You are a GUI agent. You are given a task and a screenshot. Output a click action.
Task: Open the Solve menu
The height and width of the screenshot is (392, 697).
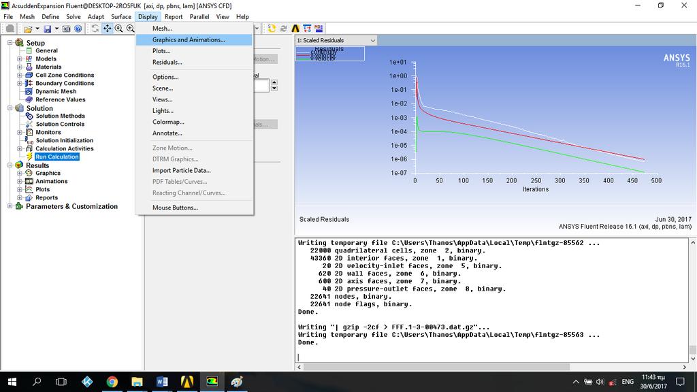(x=74, y=17)
